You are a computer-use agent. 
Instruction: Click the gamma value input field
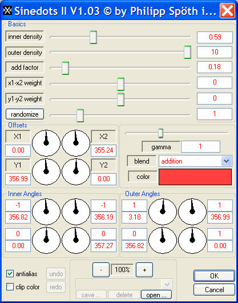pyautogui.click(x=200, y=147)
